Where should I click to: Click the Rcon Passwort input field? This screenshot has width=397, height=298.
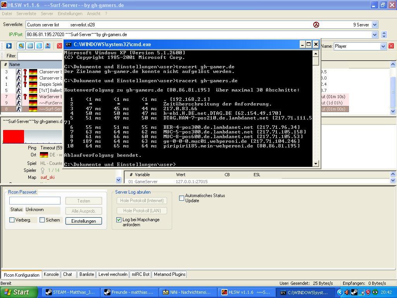tap(35, 201)
